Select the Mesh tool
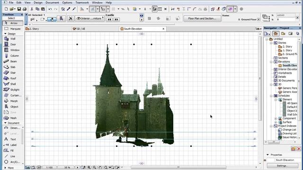Image resolution: width=303 pixels, height=170 pixels. pos(13,118)
